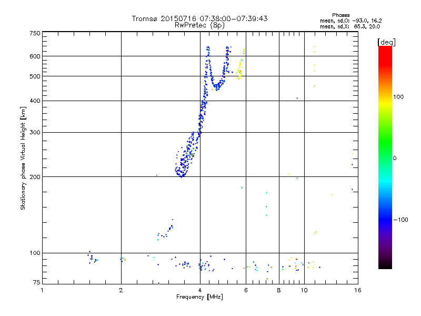Click x-axis tick label "4"
The width and height of the screenshot is (421, 316).
click(200, 290)
